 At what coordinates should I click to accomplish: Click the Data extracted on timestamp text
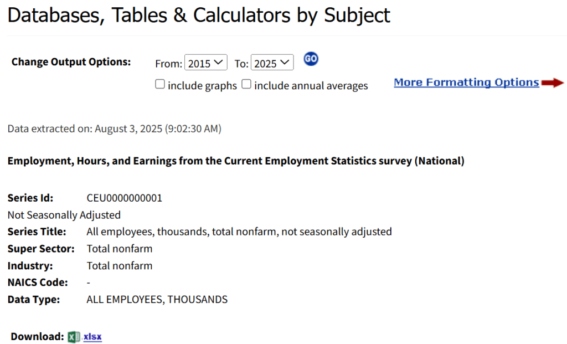pos(114,129)
